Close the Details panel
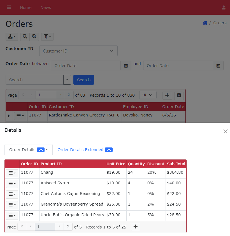The height and width of the screenshot is (236, 230). point(225,131)
